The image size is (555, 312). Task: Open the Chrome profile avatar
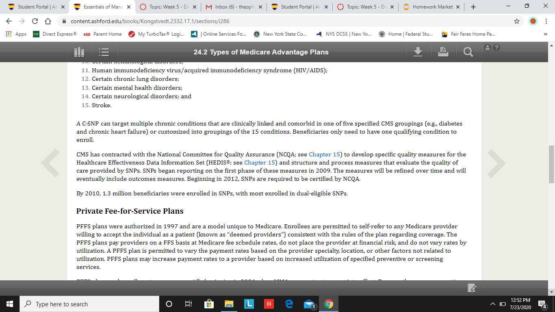point(533,21)
